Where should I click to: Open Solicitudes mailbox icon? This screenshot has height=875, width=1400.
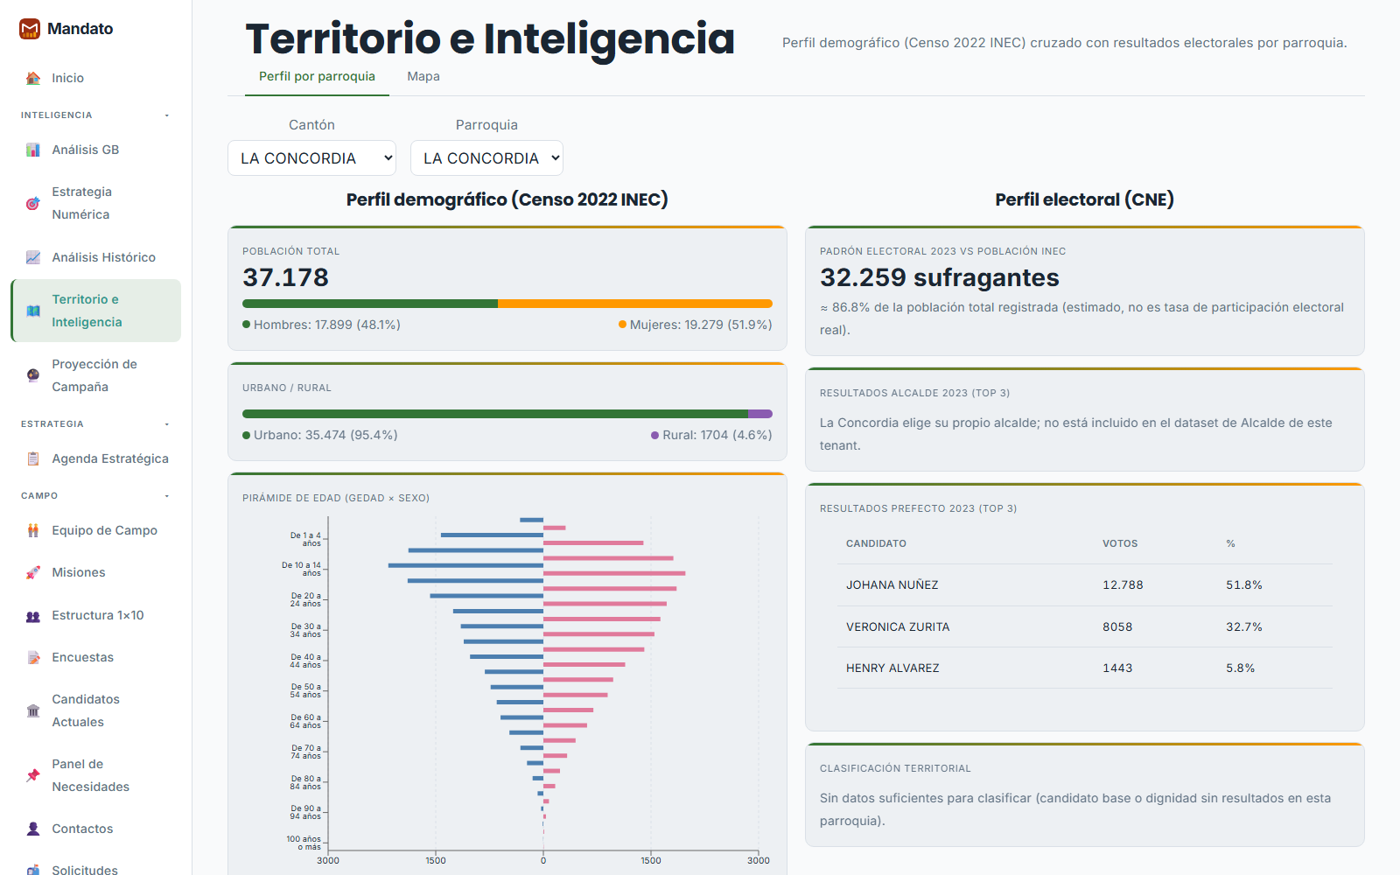(33, 870)
